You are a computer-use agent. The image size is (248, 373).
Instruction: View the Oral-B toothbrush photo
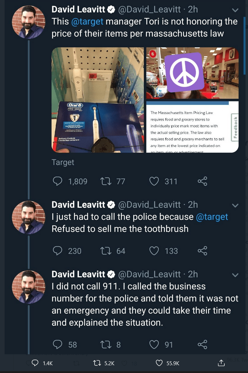point(97,100)
